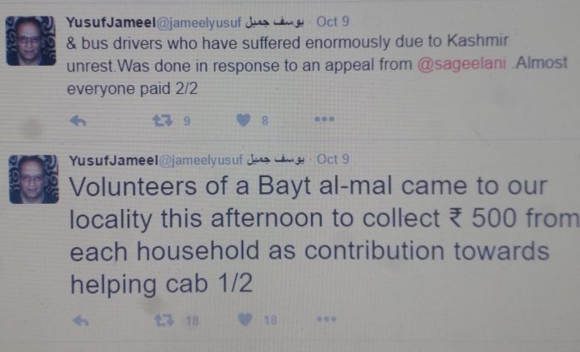580x352 pixels.
Task: Like the tweet with 18 likes
Action: coord(245,320)
